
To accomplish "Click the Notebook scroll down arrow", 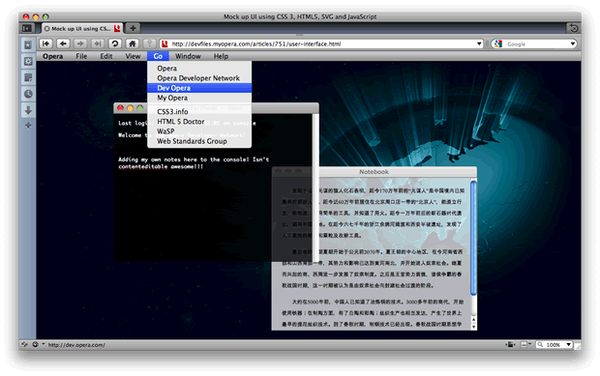I will 474,327.
